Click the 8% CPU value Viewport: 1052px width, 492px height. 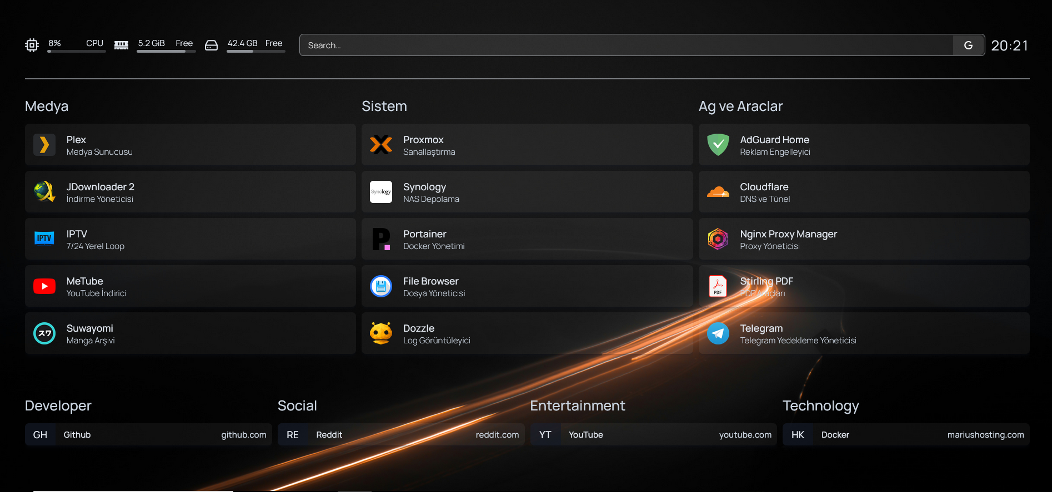[x=54, y=43]
